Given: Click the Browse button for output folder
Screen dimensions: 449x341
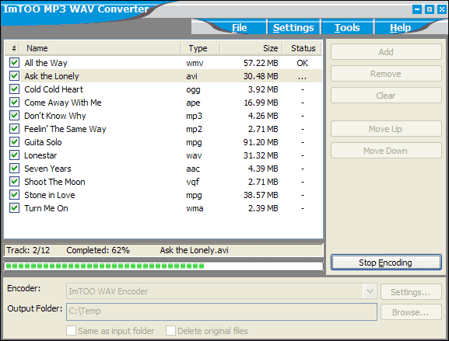Looking at the screenshot, I should (x=411, y=312).
